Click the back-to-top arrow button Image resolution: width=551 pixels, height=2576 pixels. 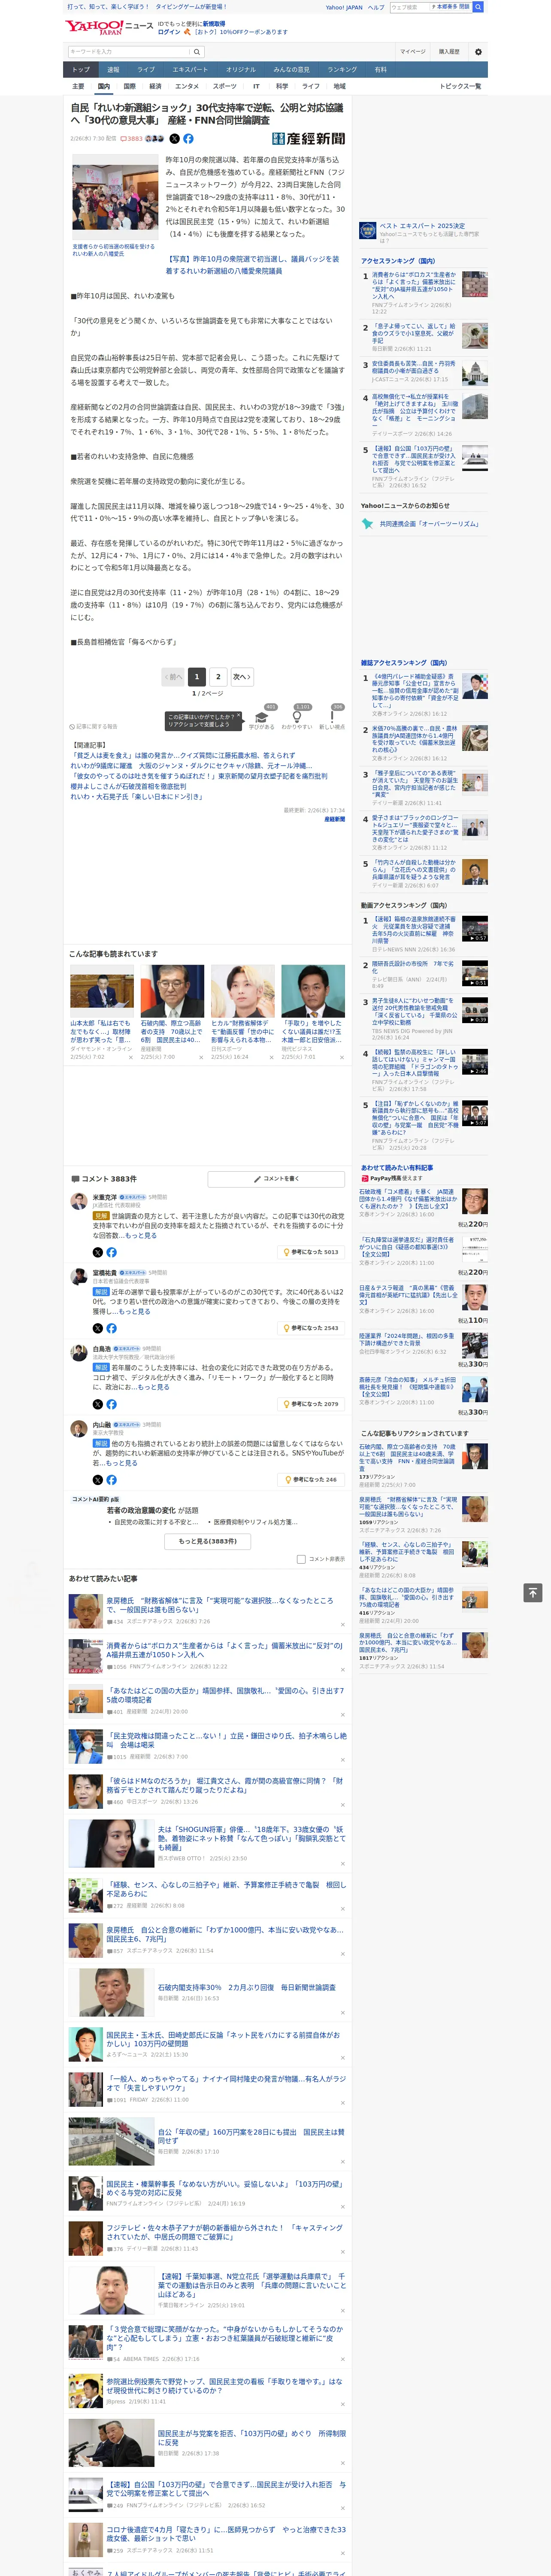point(532,1592)
